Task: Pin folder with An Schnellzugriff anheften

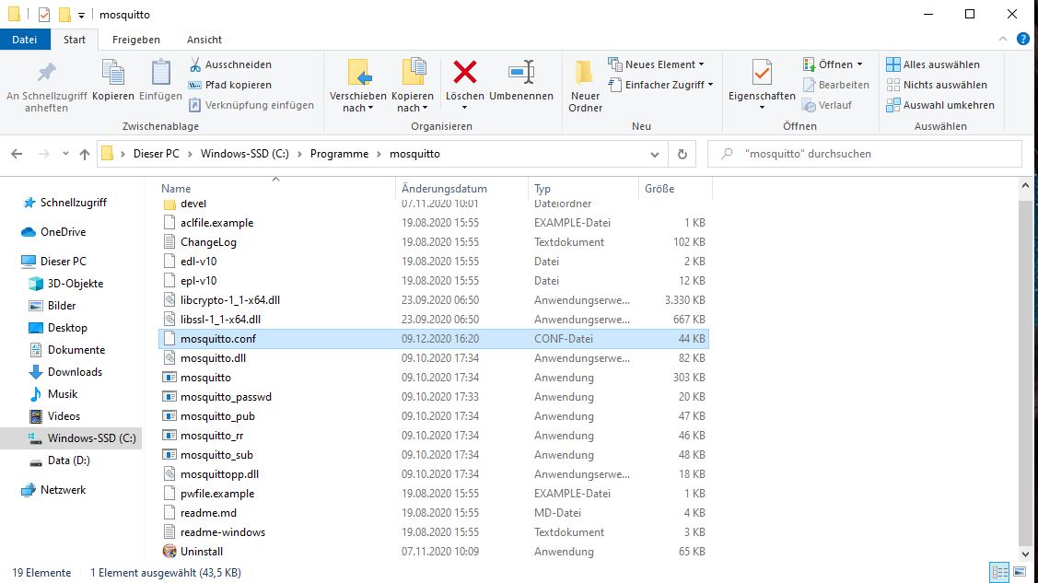Action: click(46, 74)
